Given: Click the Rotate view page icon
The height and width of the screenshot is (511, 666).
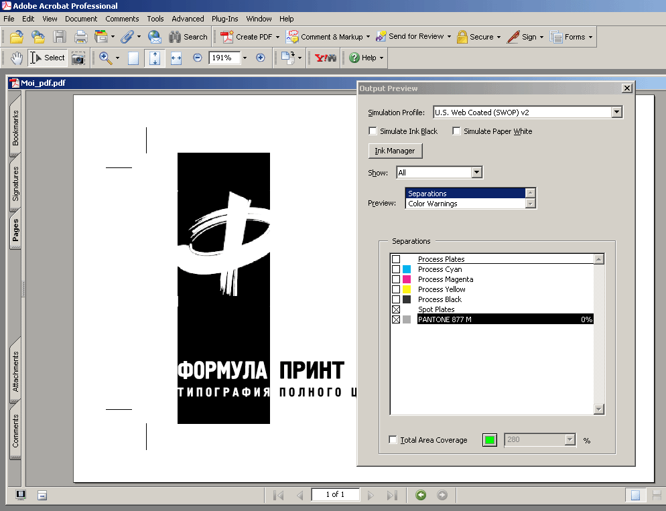Looking at the screenshot, I should pyautogui.click(x=287, y=58).
